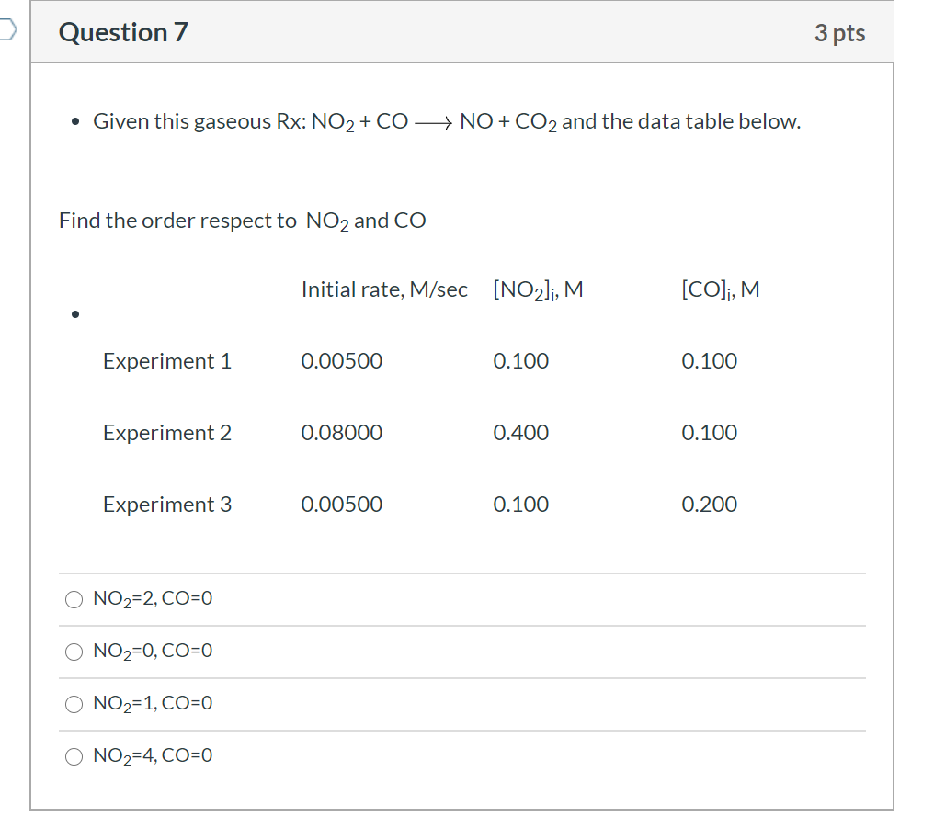The width and height of the screenshot is (934, 828).
Task: Click the Initial rate, M/sec column header
Action: 384,289
